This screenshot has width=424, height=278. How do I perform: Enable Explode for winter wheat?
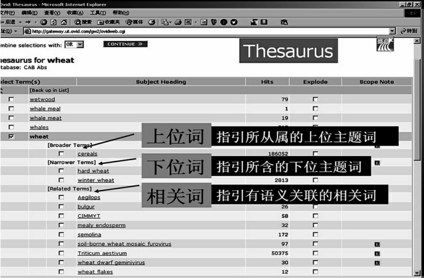pos(315,180)
